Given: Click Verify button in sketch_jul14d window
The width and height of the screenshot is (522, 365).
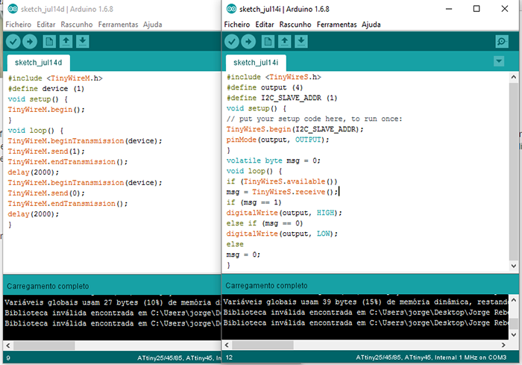Looking at the screenshot, I should click(13, 42).
